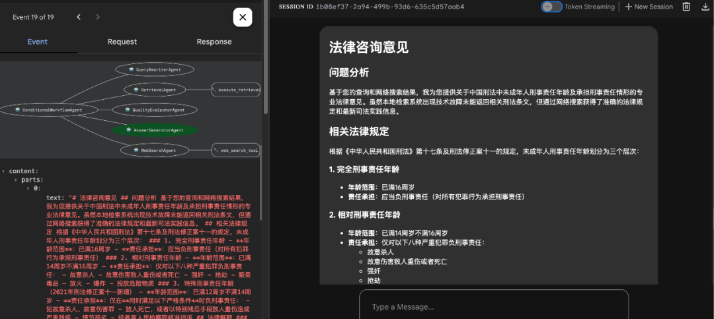
Task: Select the RetrievalAgent graph node
Action: (x=154, y=90)
